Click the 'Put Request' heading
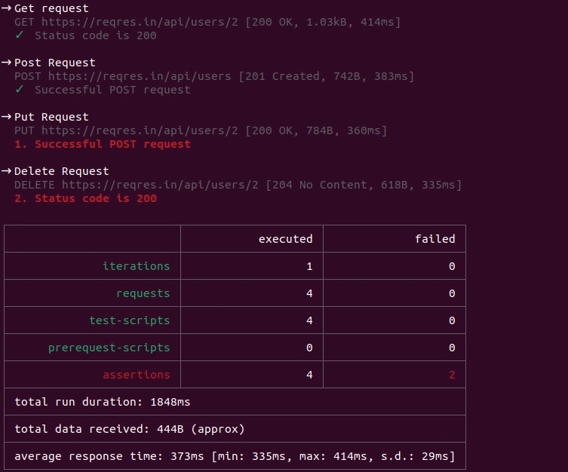 51,117
